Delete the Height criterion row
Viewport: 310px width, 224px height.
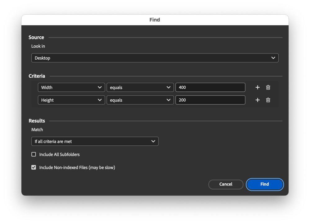268,100
